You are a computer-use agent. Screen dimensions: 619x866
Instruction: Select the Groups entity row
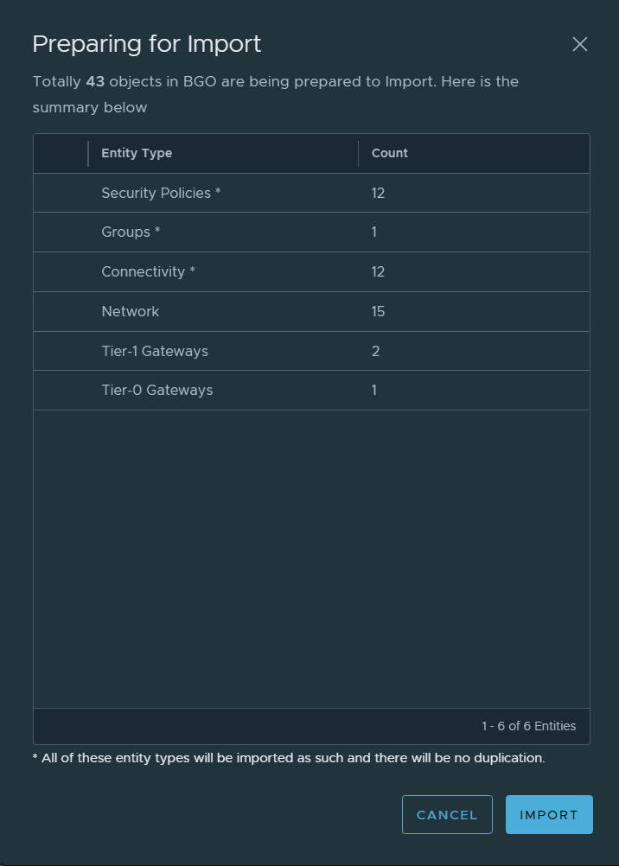pyautogui.click(x=131, y=232)
